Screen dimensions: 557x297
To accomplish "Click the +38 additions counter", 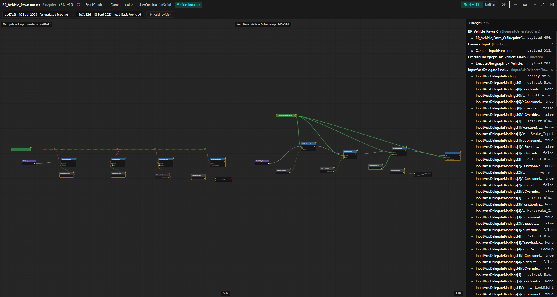I will (x=62, y=5).
